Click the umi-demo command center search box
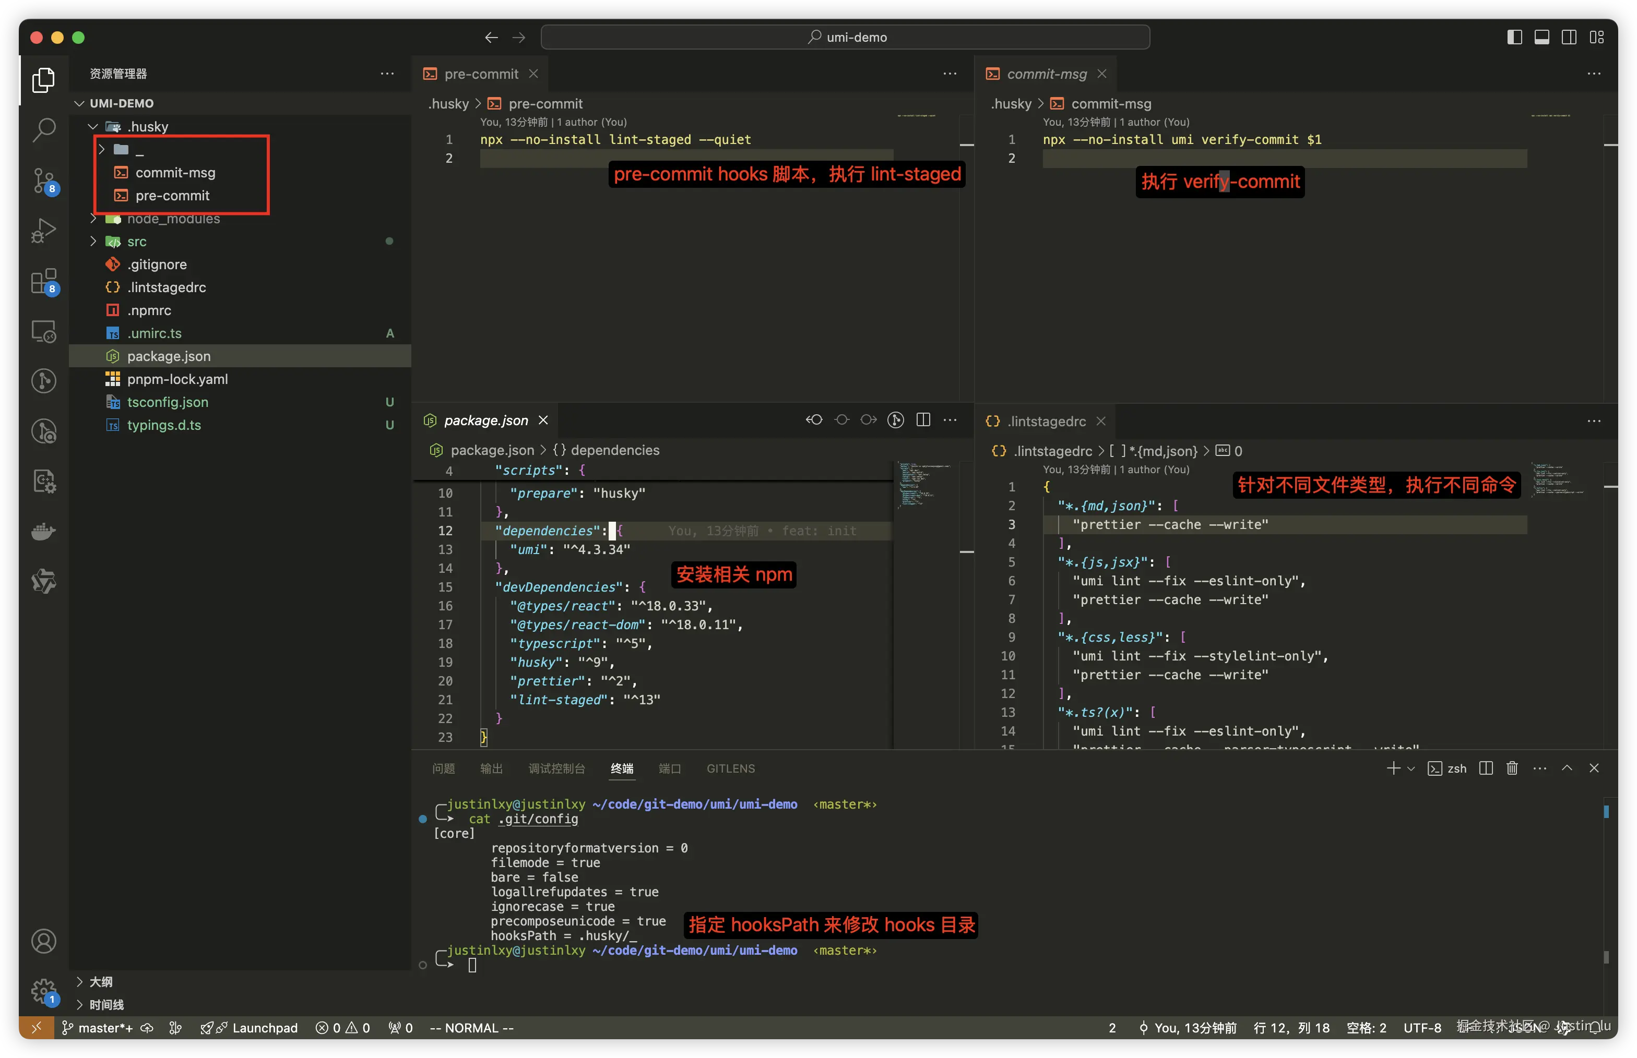 (x=845, y=37)
